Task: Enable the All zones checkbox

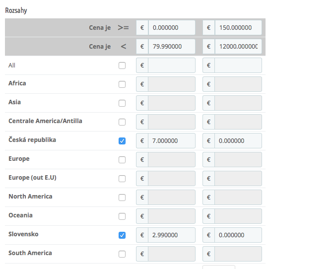Action: point(122,66)
